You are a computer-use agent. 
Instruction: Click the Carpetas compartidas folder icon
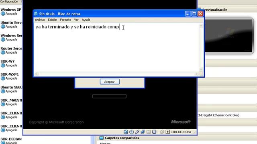(x=102, y=138)
